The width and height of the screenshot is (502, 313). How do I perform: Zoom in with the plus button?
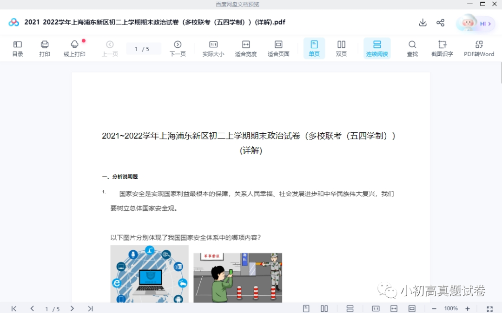(468, 308)
